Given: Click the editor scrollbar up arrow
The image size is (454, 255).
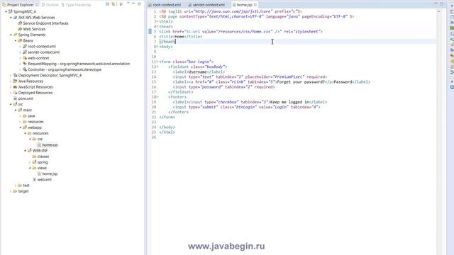Looking at the screenshot, I should [439, 11].
